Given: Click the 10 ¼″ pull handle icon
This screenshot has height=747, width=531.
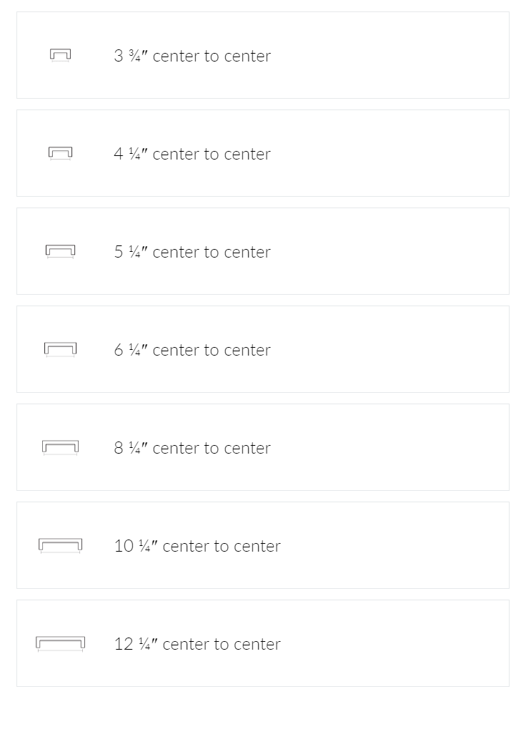Looking at the screenshot, I should pos(61,545).
